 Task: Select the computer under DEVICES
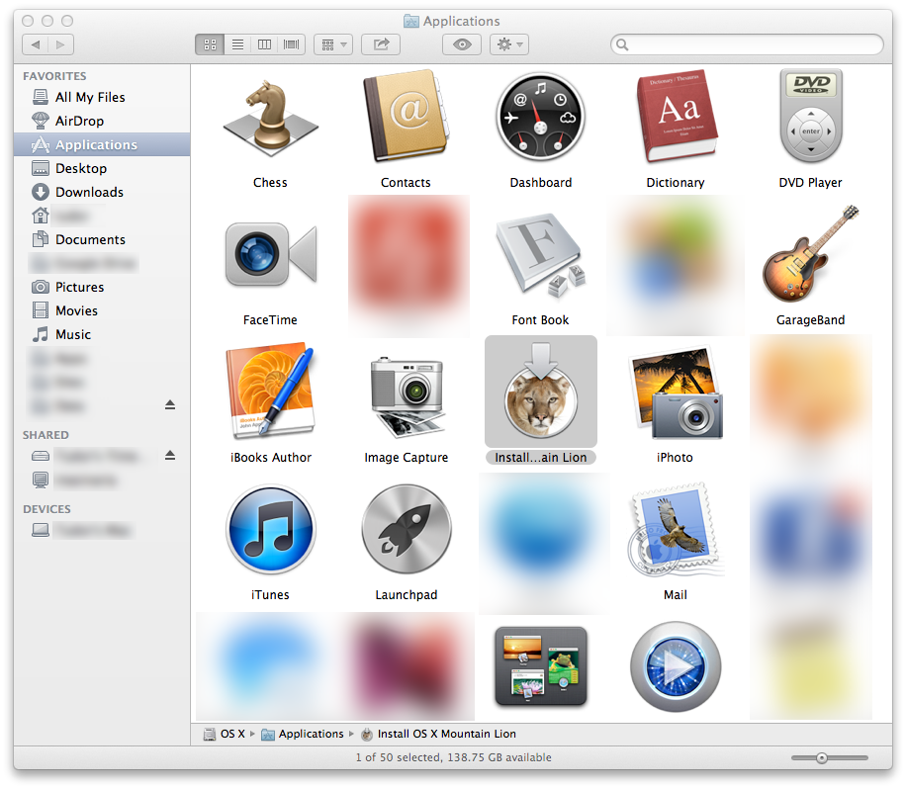coord(102,530)
